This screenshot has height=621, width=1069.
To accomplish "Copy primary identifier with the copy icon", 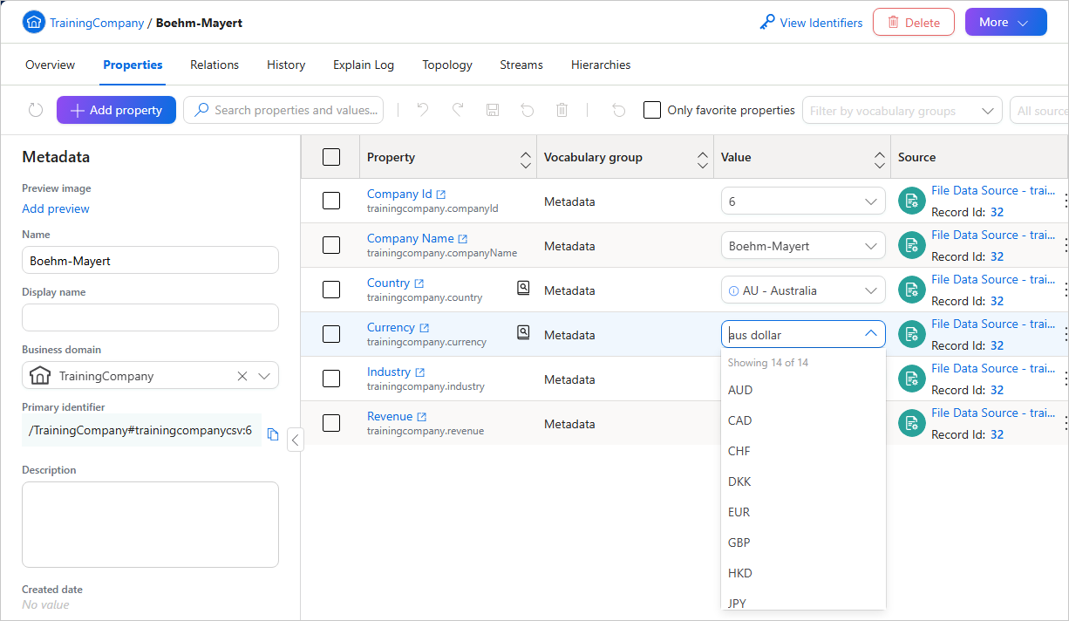I will (273, 434).
